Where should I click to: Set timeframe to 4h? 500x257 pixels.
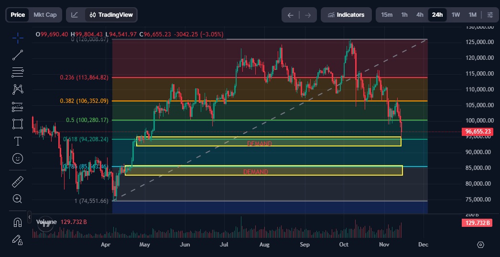[420, 15]
